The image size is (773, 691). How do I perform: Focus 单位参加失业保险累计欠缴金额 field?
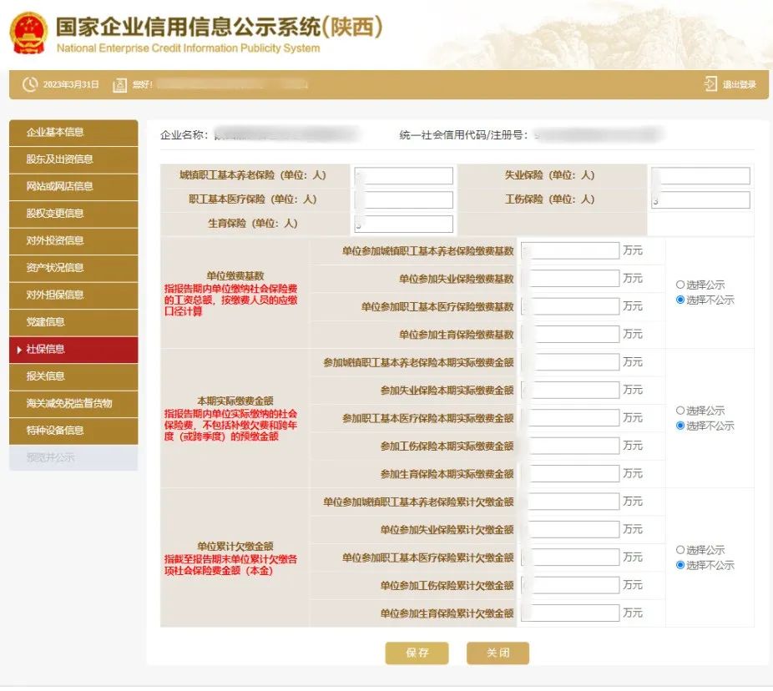pos(570,529)
